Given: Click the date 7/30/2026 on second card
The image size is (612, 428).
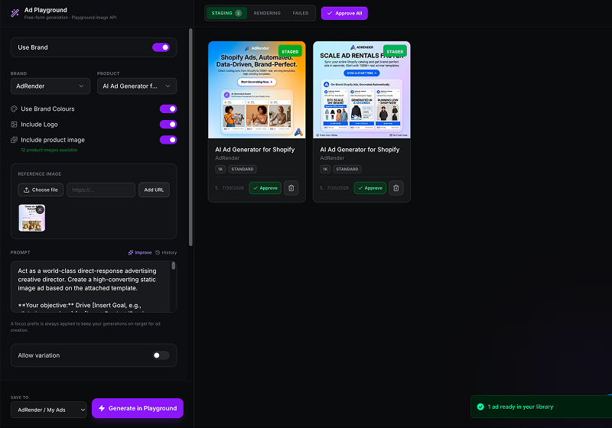Looking at the screenshot, I should pyautogui.click(x=338, y=188).
